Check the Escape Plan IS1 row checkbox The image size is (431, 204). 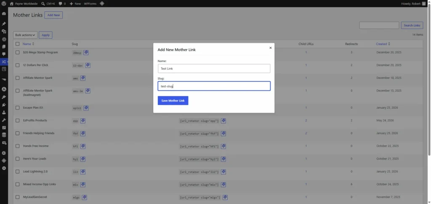18,108
